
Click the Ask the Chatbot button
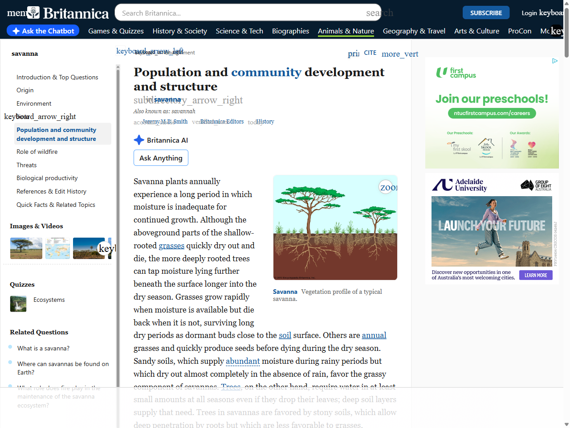(x=43, y=31)
